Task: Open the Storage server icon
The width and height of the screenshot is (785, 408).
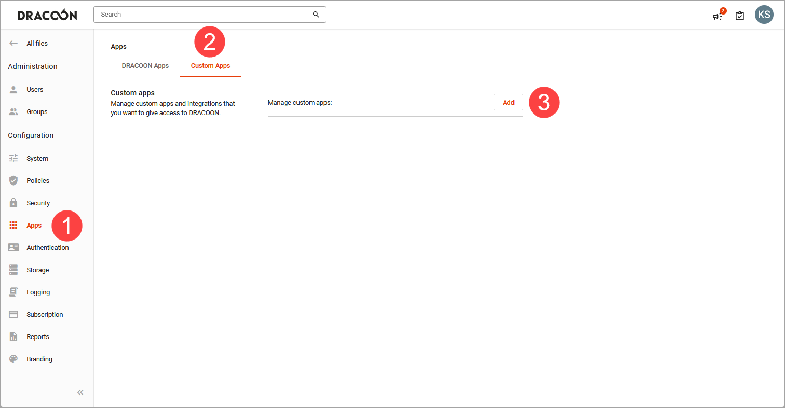Action: point(13,270)
